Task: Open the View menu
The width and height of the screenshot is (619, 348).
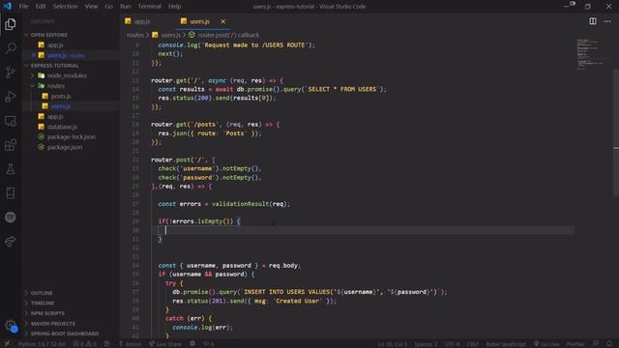Action: pos(91,7)
